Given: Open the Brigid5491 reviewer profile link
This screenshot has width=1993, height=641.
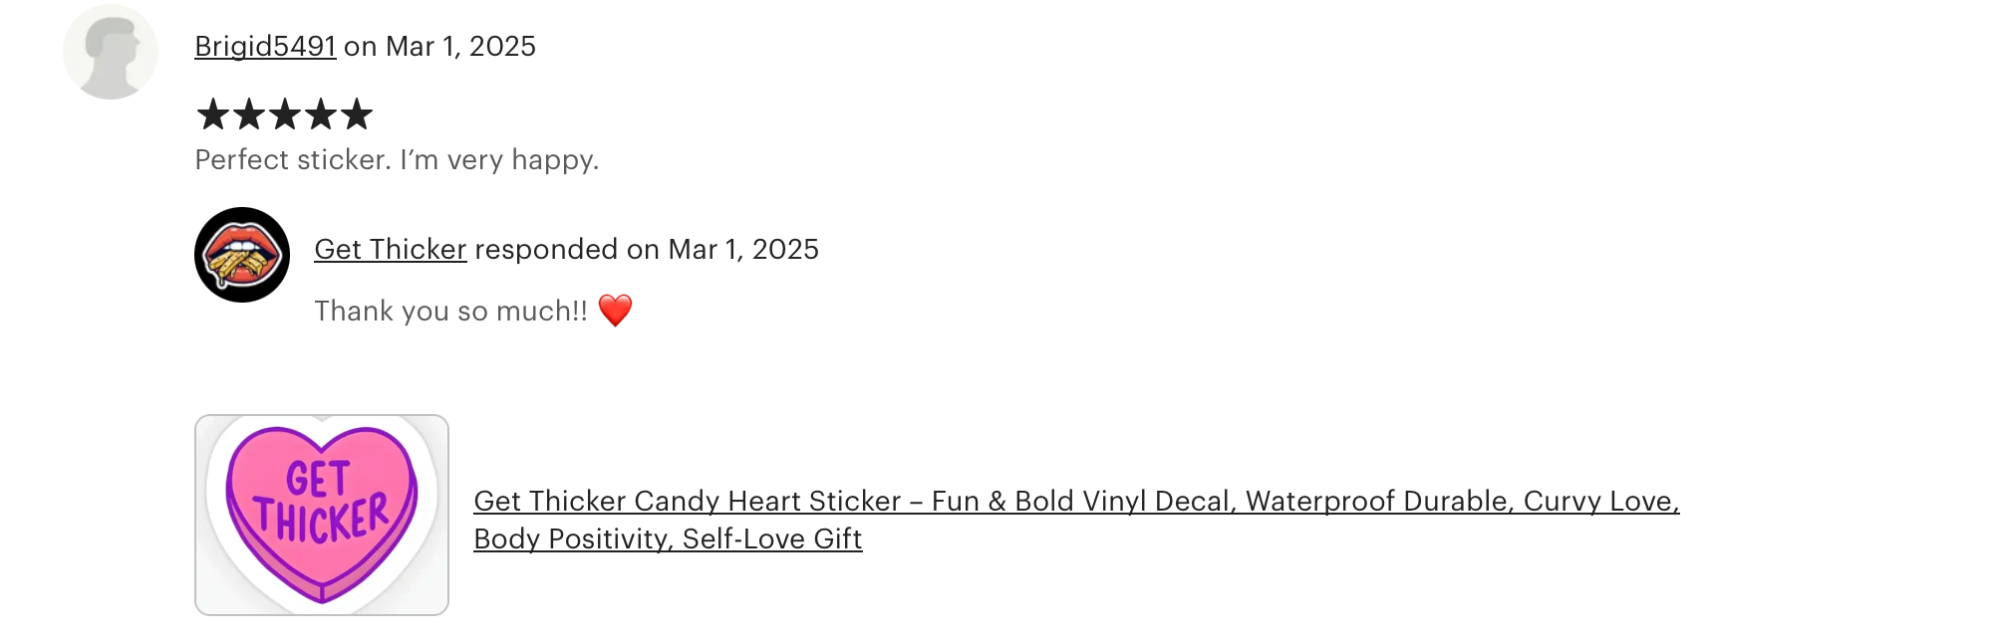Looking at the screenshot, I should 265,47.
